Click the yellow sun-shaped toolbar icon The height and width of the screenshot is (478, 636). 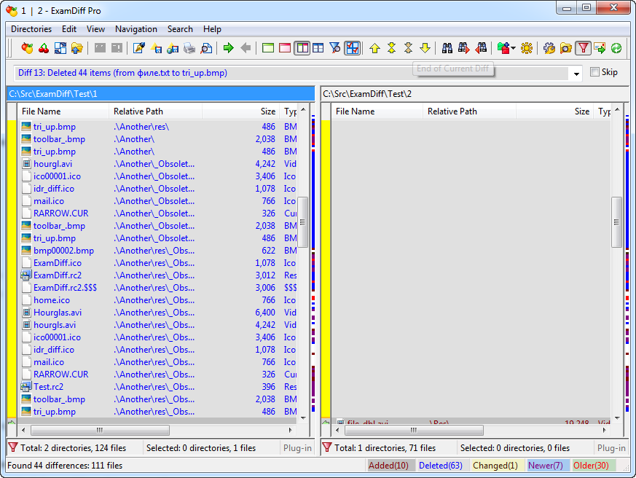[x=527, y=48]
